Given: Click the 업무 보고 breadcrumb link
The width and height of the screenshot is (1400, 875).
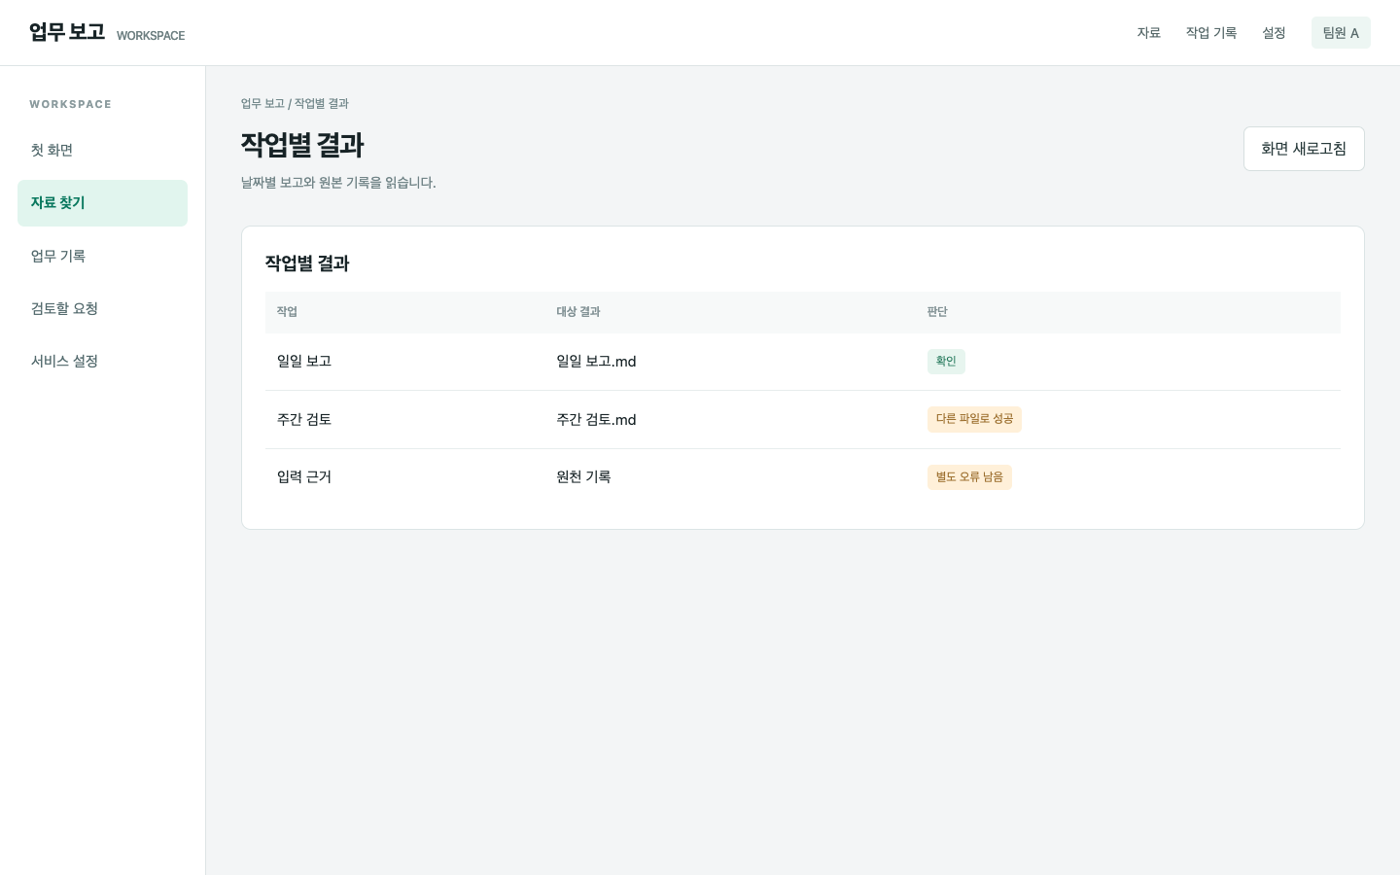Looking at the screenshot, I should (262, 103).
